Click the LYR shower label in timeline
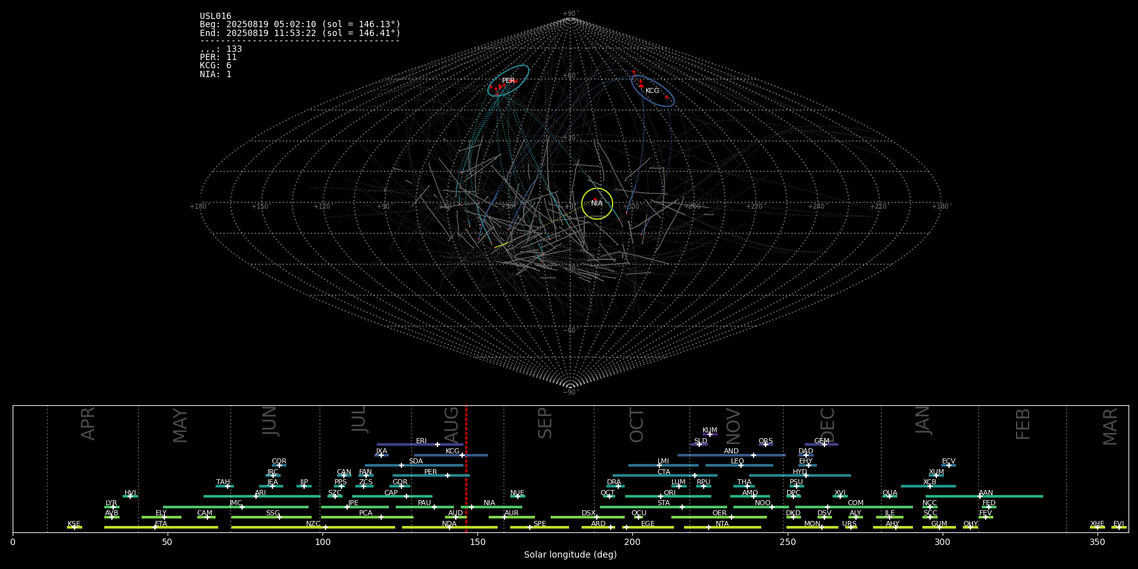Screen dimensions: 1138x569 coord(111,503)
